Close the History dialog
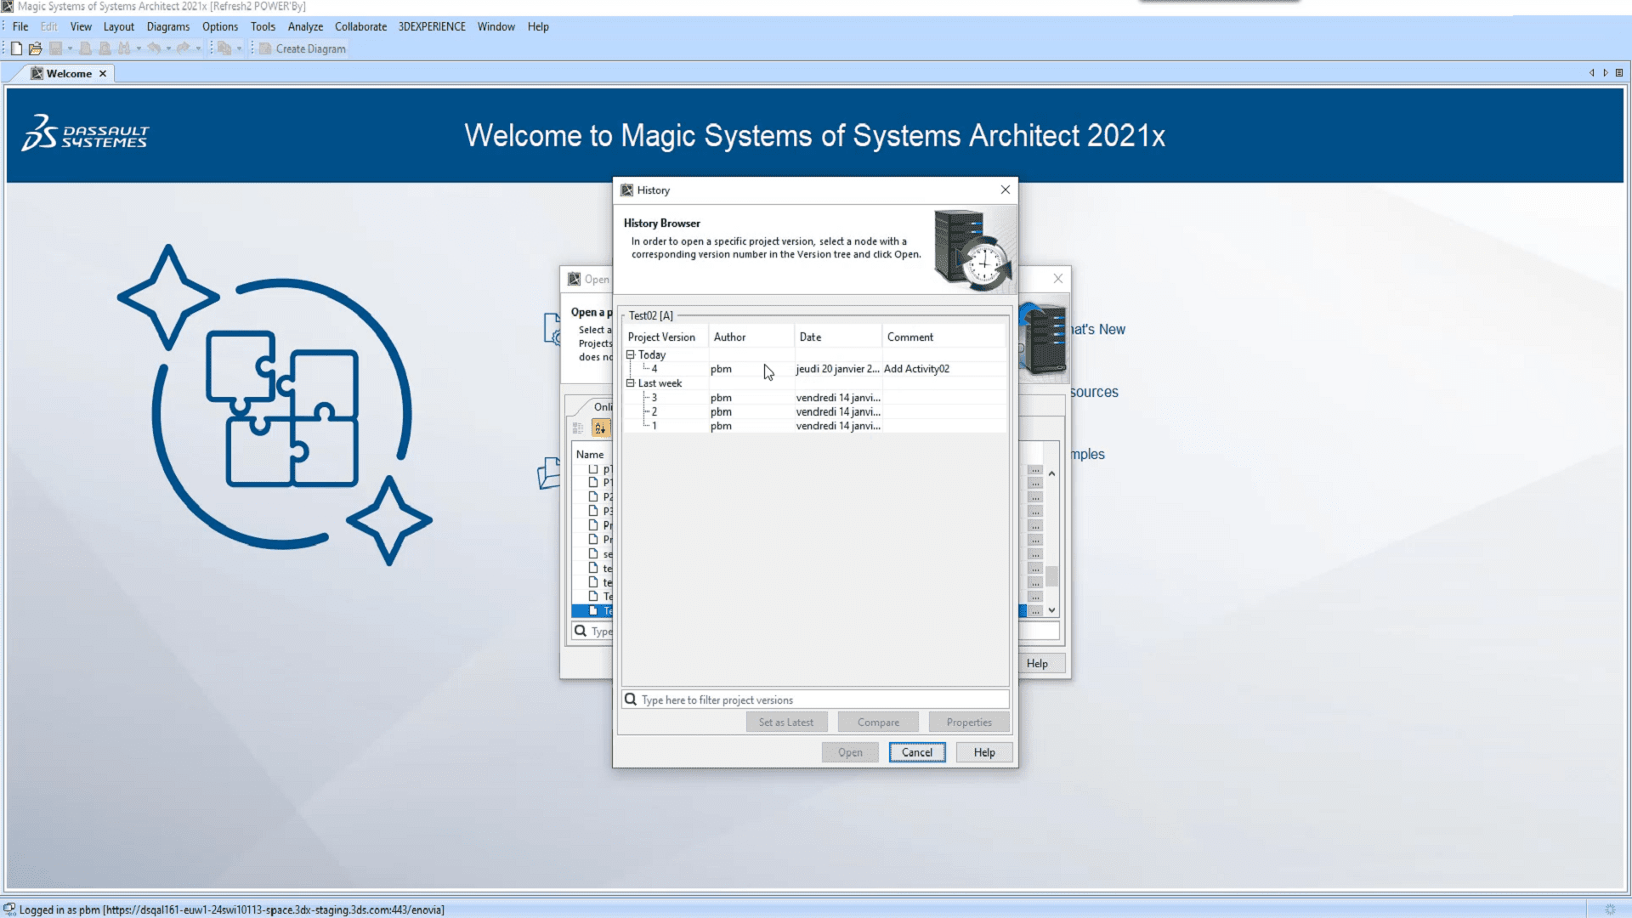 click(x=1006, y=190)
